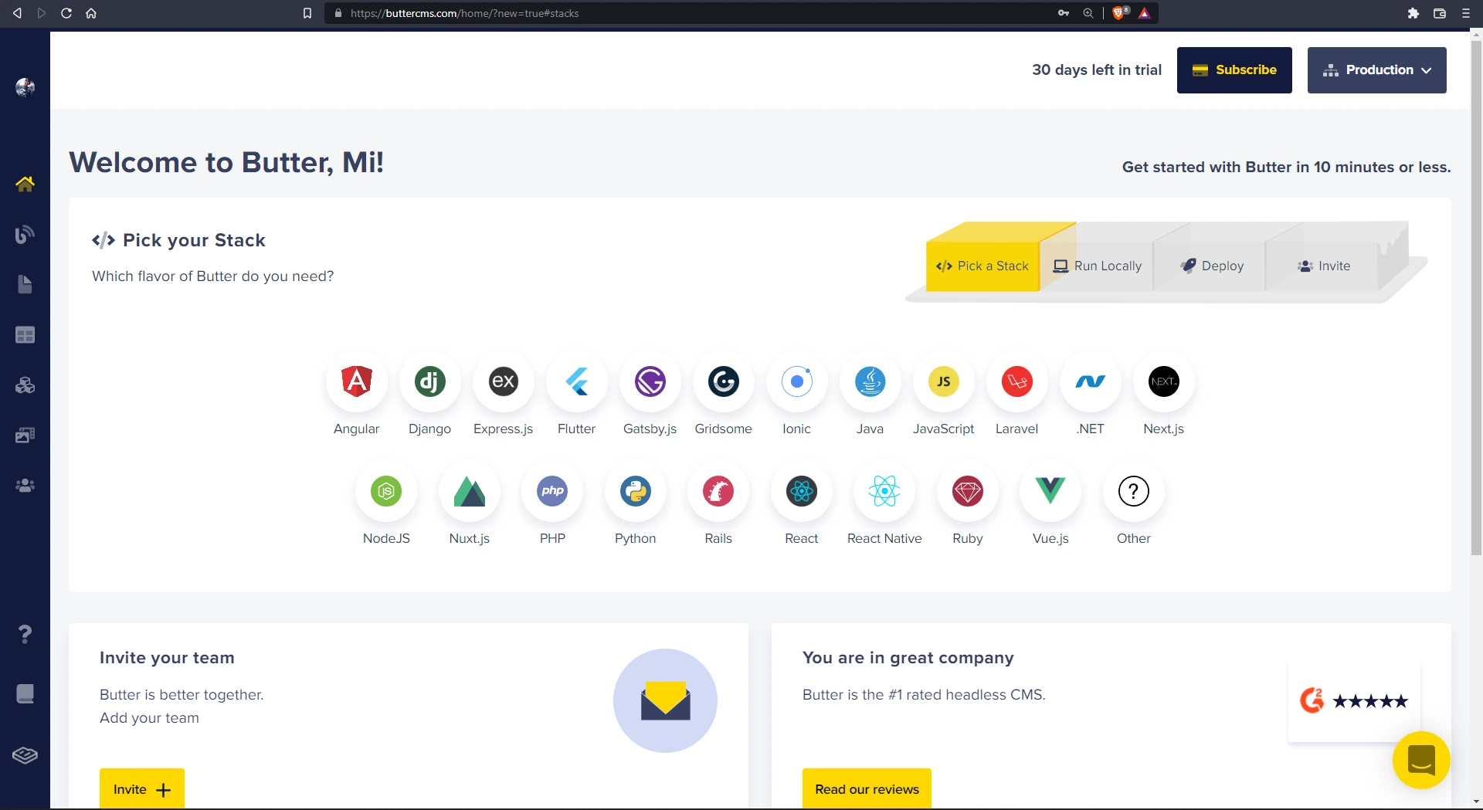1483x810 pixels.
Task: Click the Subscribe button
Action: [x=1234, y=70]
